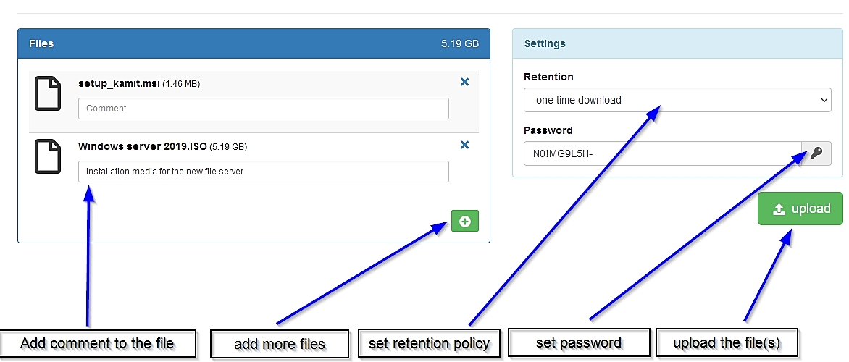Click the "set retention policy" annotation box
This screenshot has width=849, height=362.
click(x=429, y=343)
